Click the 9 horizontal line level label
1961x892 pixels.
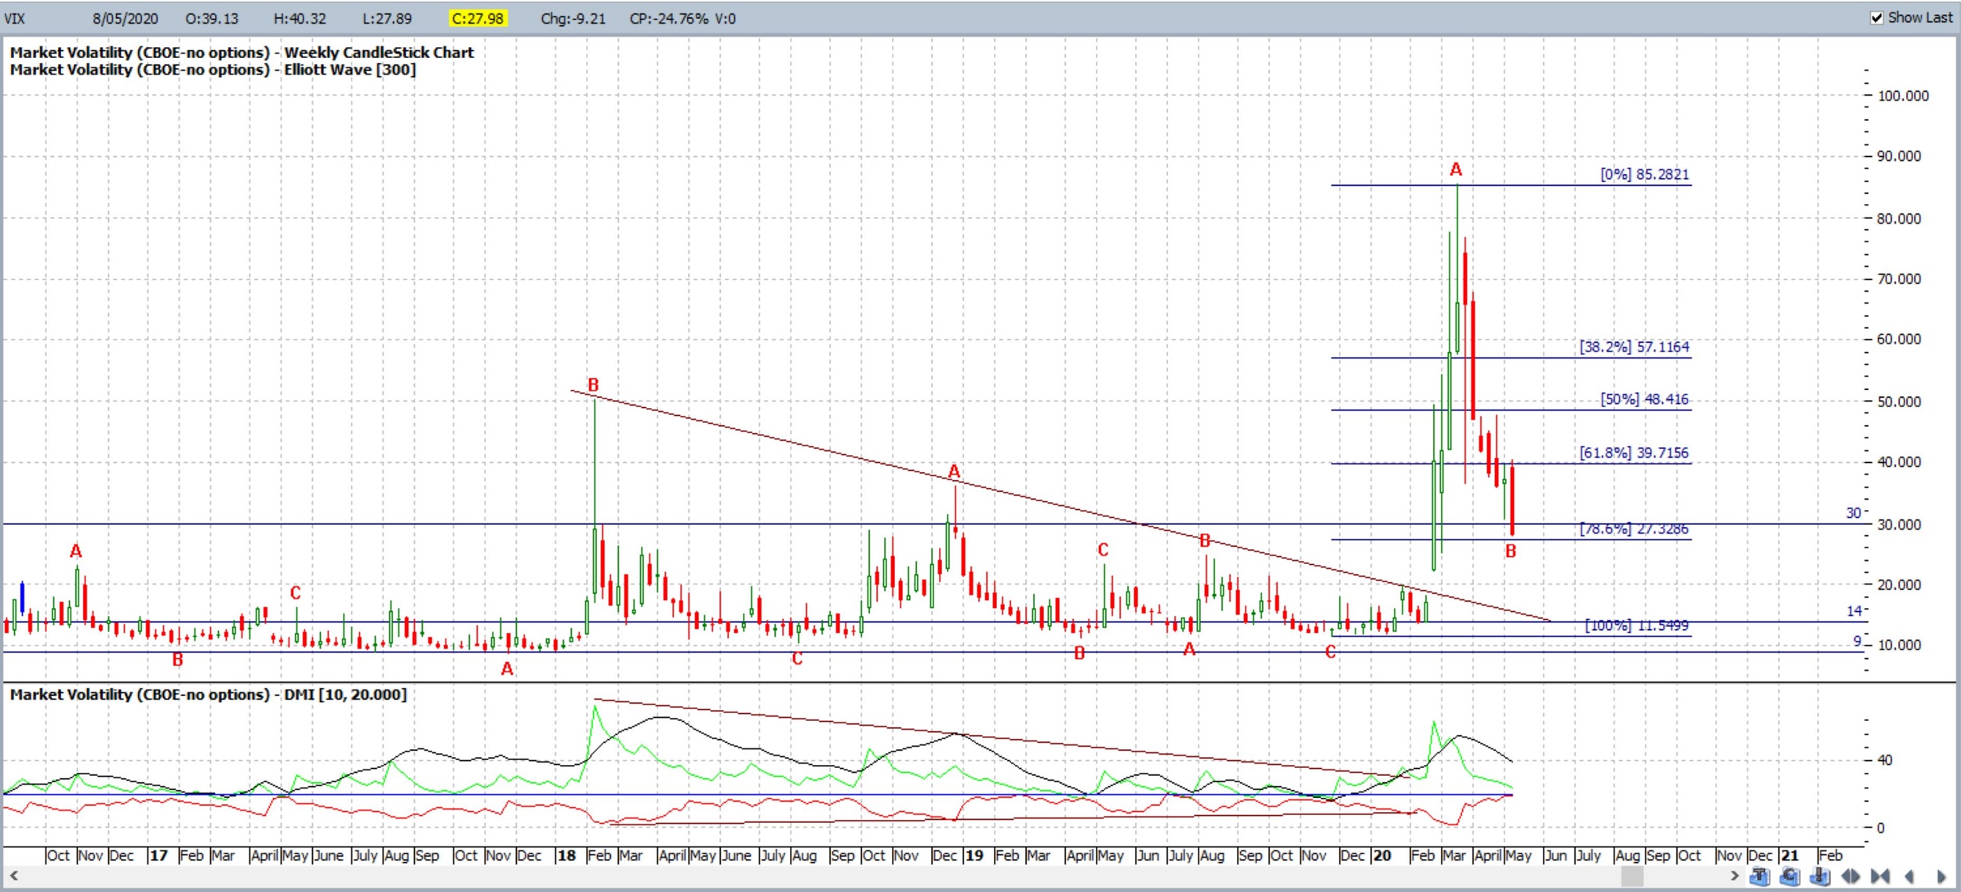[1857, 642]
